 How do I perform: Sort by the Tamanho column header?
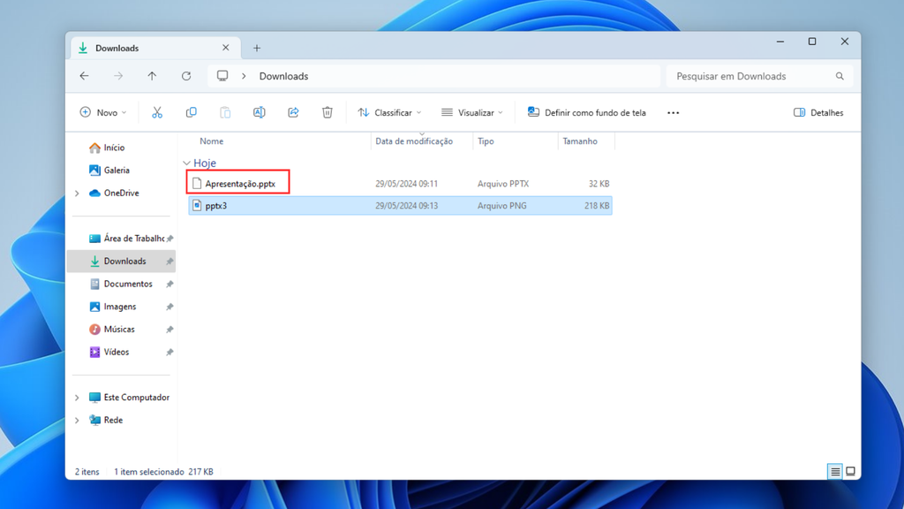pyautogui.click(x=580, y=141)
